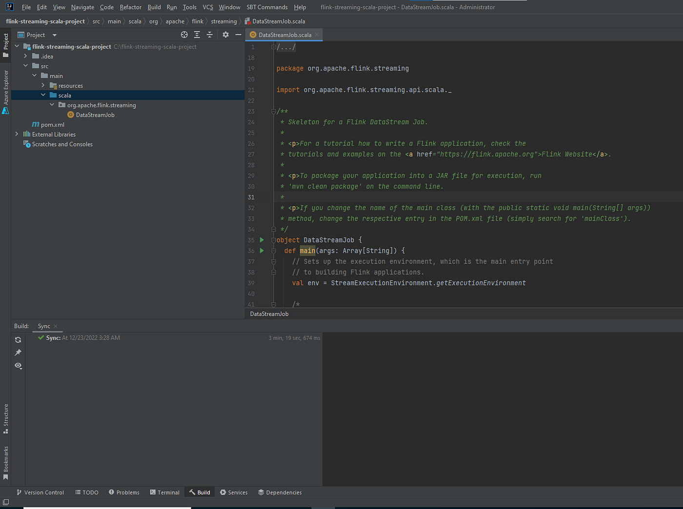This screenshot has width=683, height=509.
Task: Open the Refactor menu
Action: click(x=130, y=7)
